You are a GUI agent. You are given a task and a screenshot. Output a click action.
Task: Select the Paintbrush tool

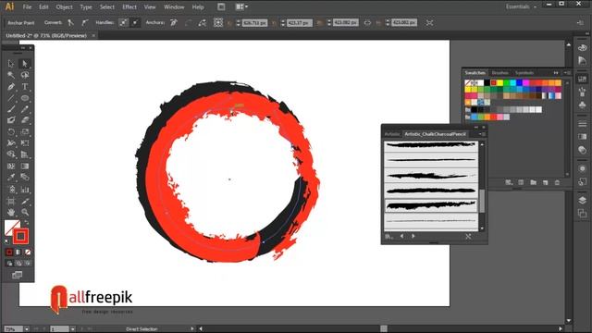coord(11,109)
